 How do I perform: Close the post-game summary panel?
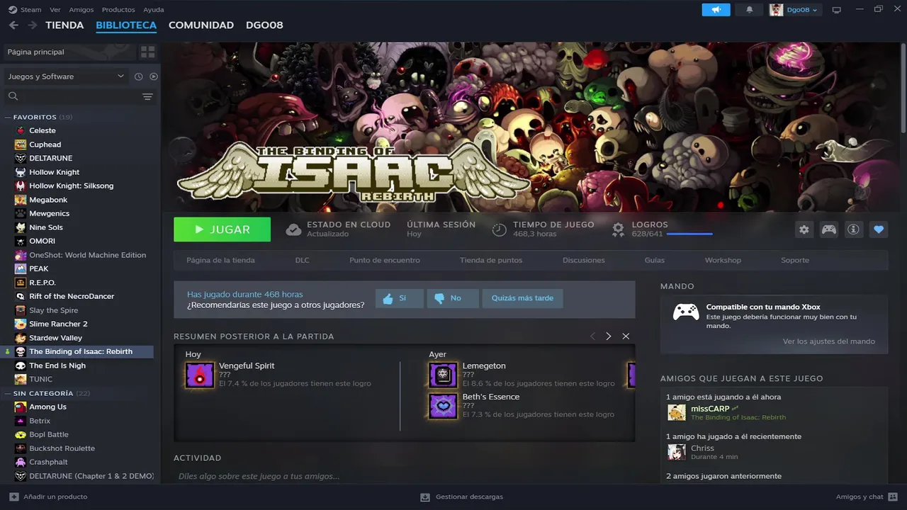click(x=626, y=336)
